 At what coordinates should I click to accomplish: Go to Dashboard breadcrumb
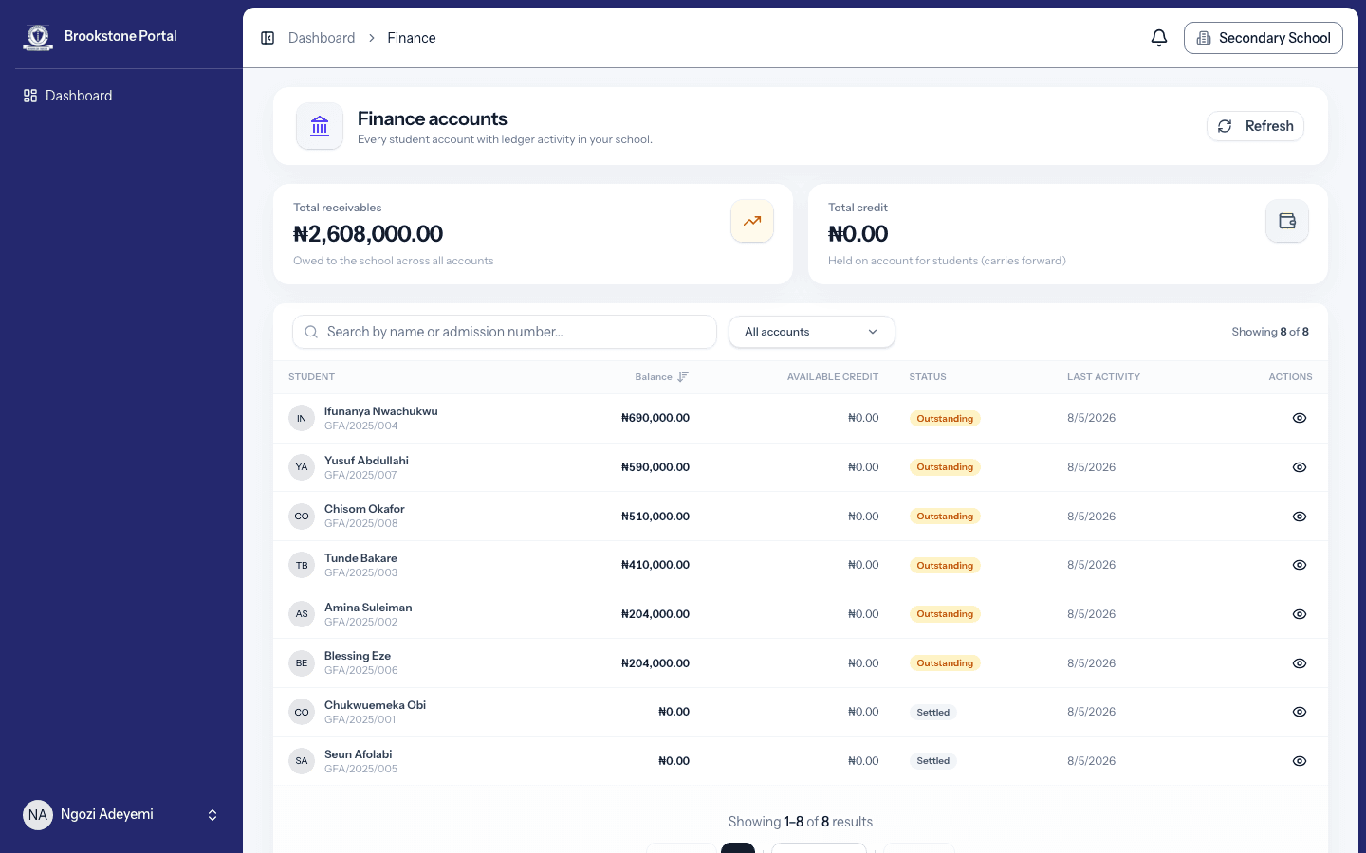point(322,38)
